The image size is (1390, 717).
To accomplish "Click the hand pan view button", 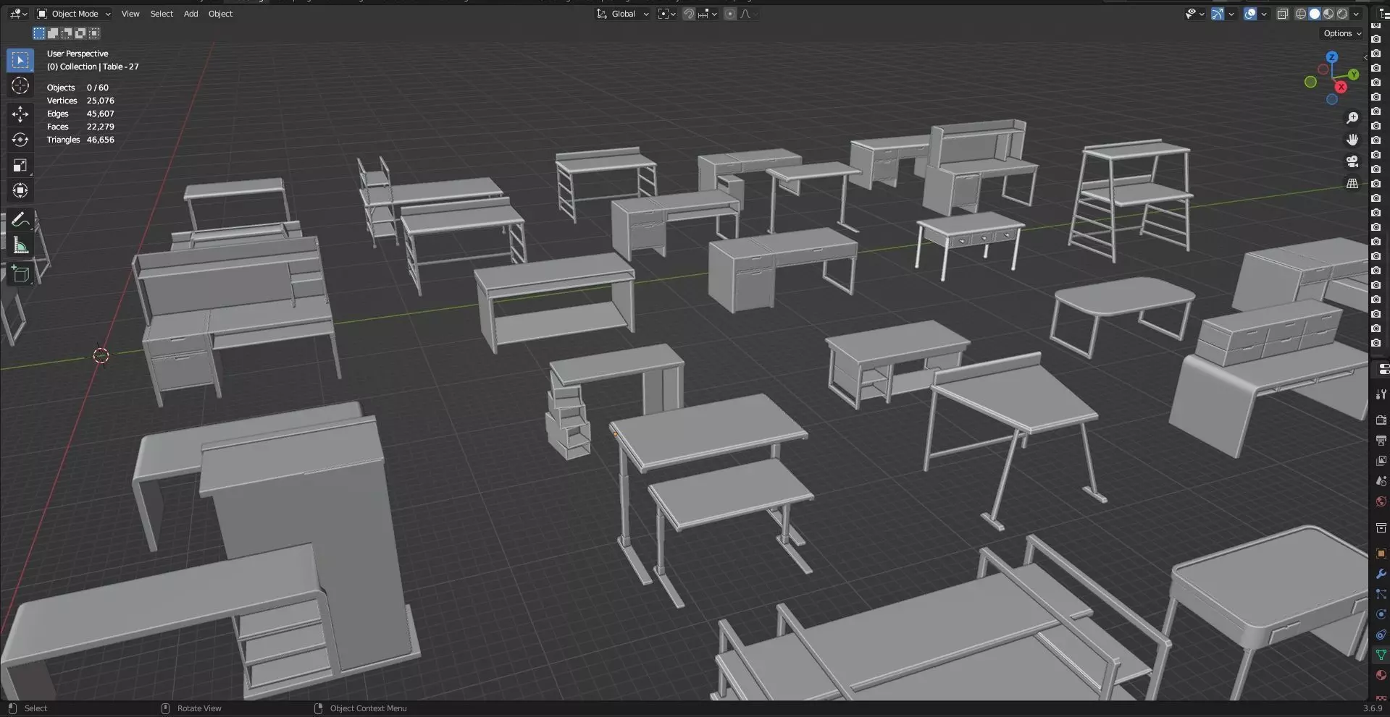I will coord(1352,140).
